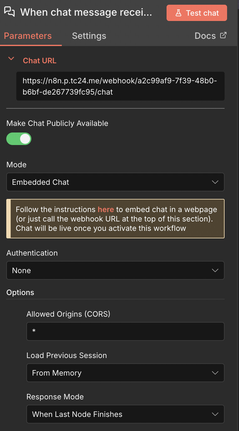239x431 pixels.
Task: Open the Response Mode dropdown
Action: pos(125,414)
